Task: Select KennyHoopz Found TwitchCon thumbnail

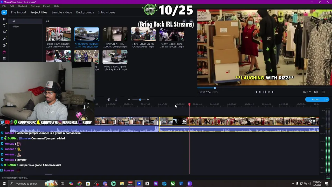Action: click(171, 34)
